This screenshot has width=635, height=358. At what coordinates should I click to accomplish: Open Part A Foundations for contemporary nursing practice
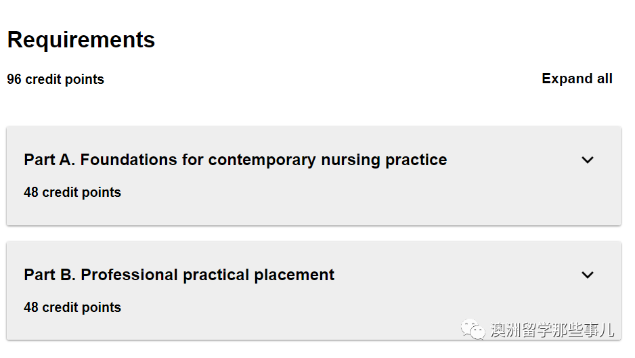coord(236,160)
